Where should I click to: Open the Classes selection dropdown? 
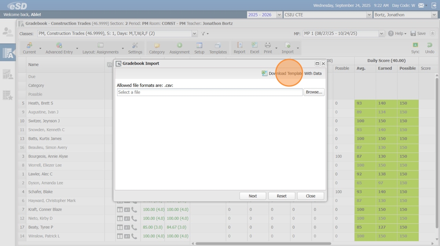(194, 34)
